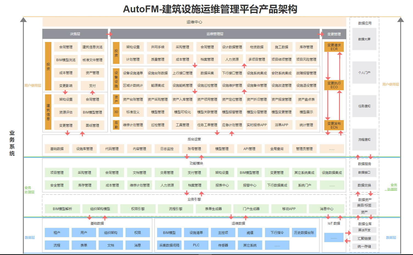Select the 租户 blue box
Viewport: 413px width, 255px height.
tap(57, 233)
